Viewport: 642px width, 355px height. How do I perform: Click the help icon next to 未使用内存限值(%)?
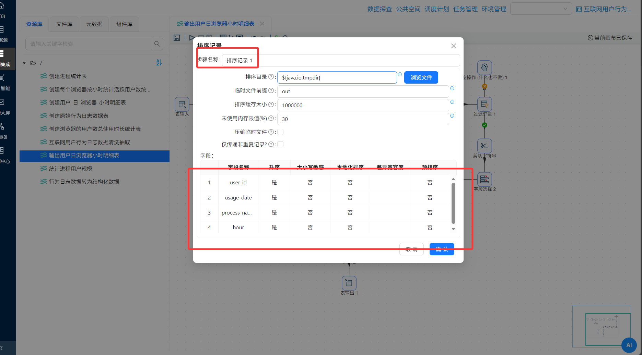(271, 118)
